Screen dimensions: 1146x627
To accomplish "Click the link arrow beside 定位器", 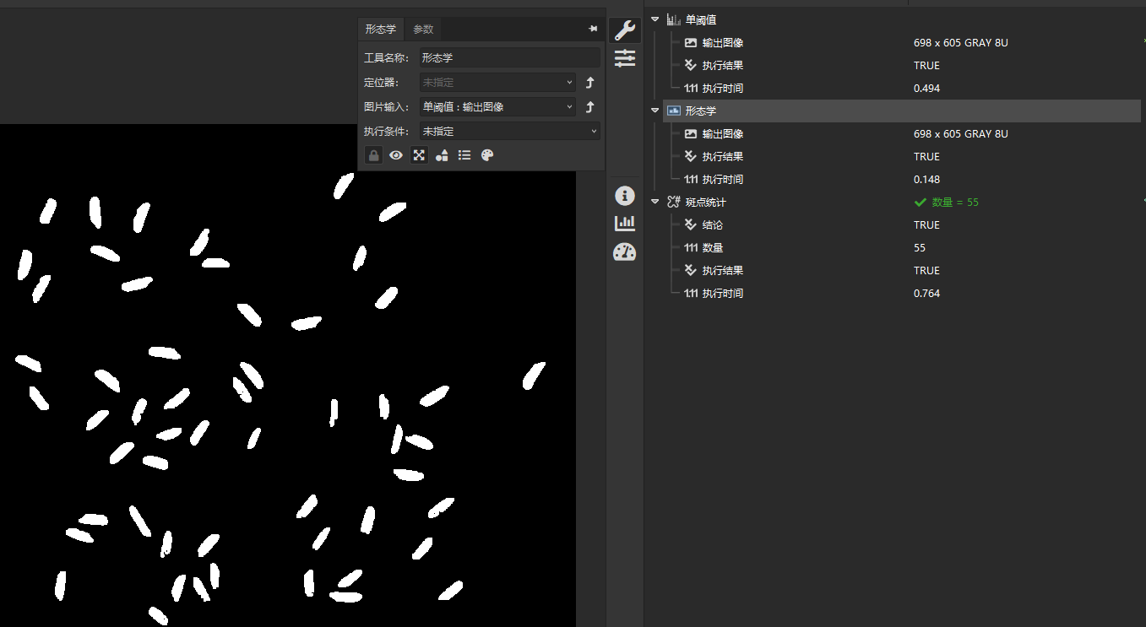I will click(x=590, y=83).
